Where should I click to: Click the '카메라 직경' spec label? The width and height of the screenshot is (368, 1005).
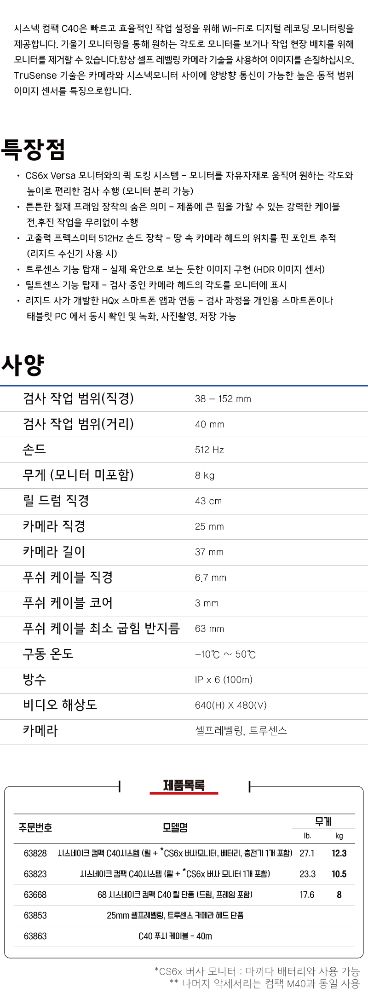click(x=54, y=526)
